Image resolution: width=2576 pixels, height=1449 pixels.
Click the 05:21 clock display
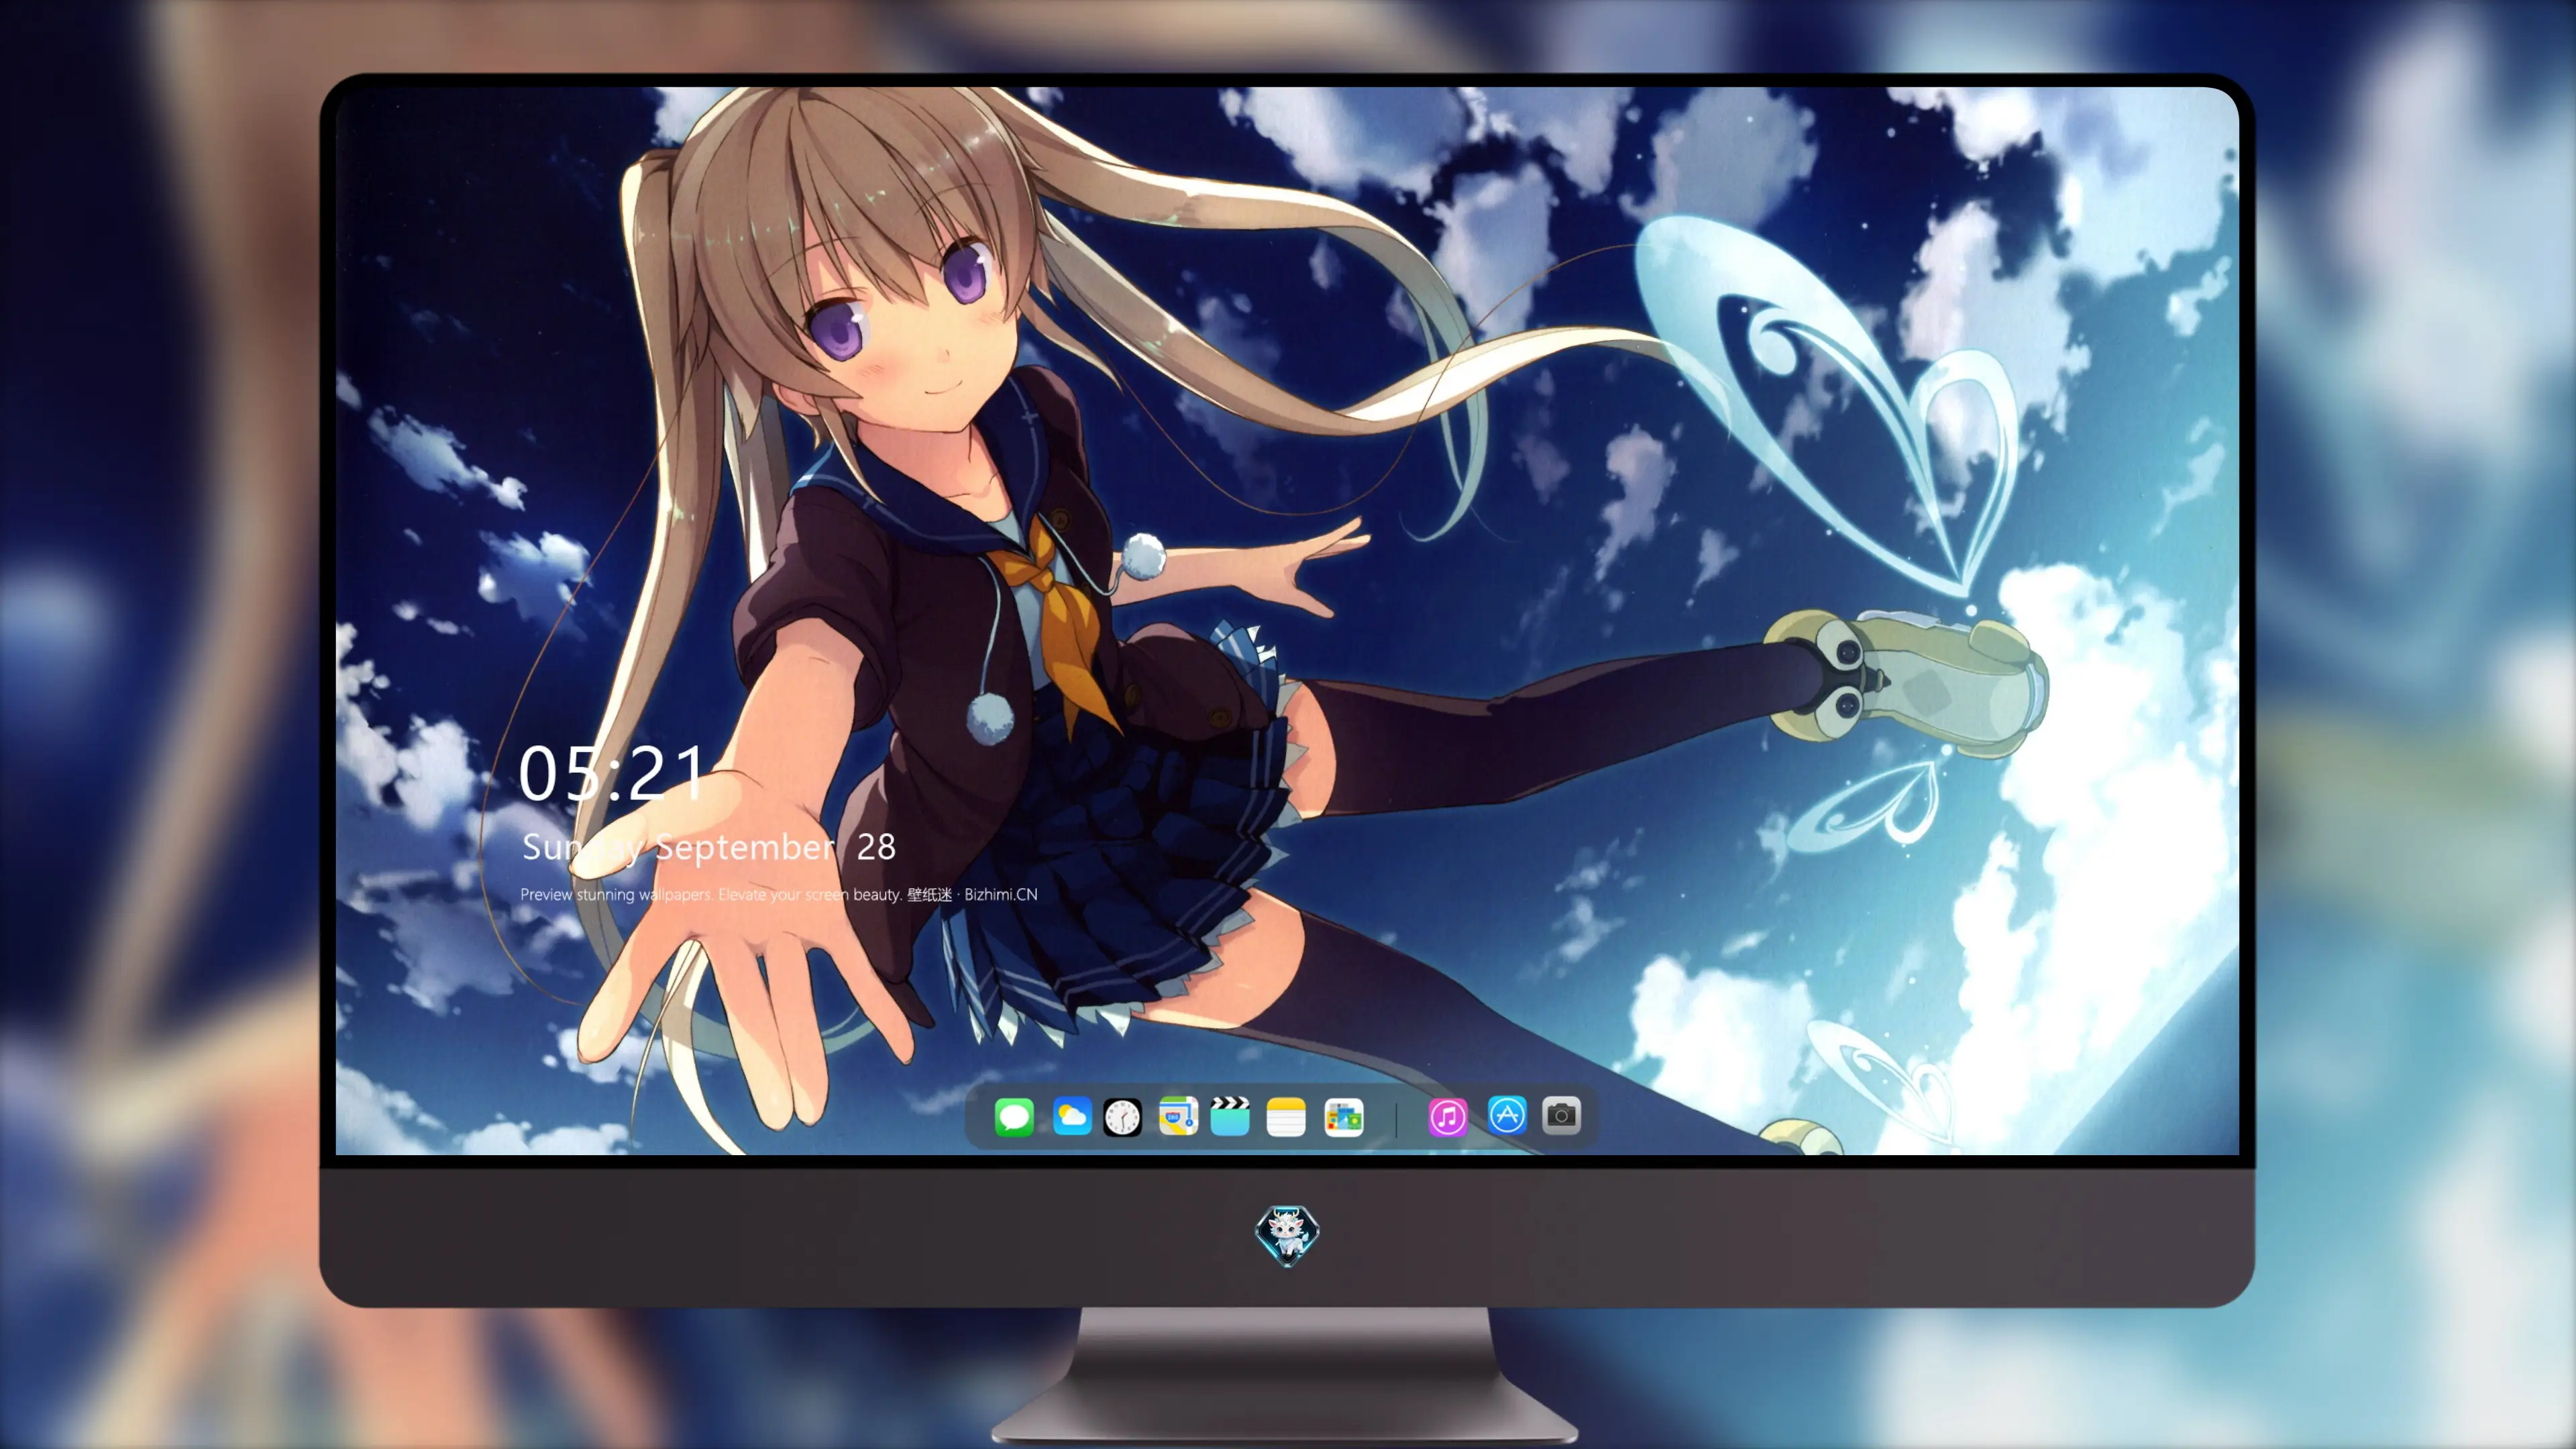(x=612, y=773)
